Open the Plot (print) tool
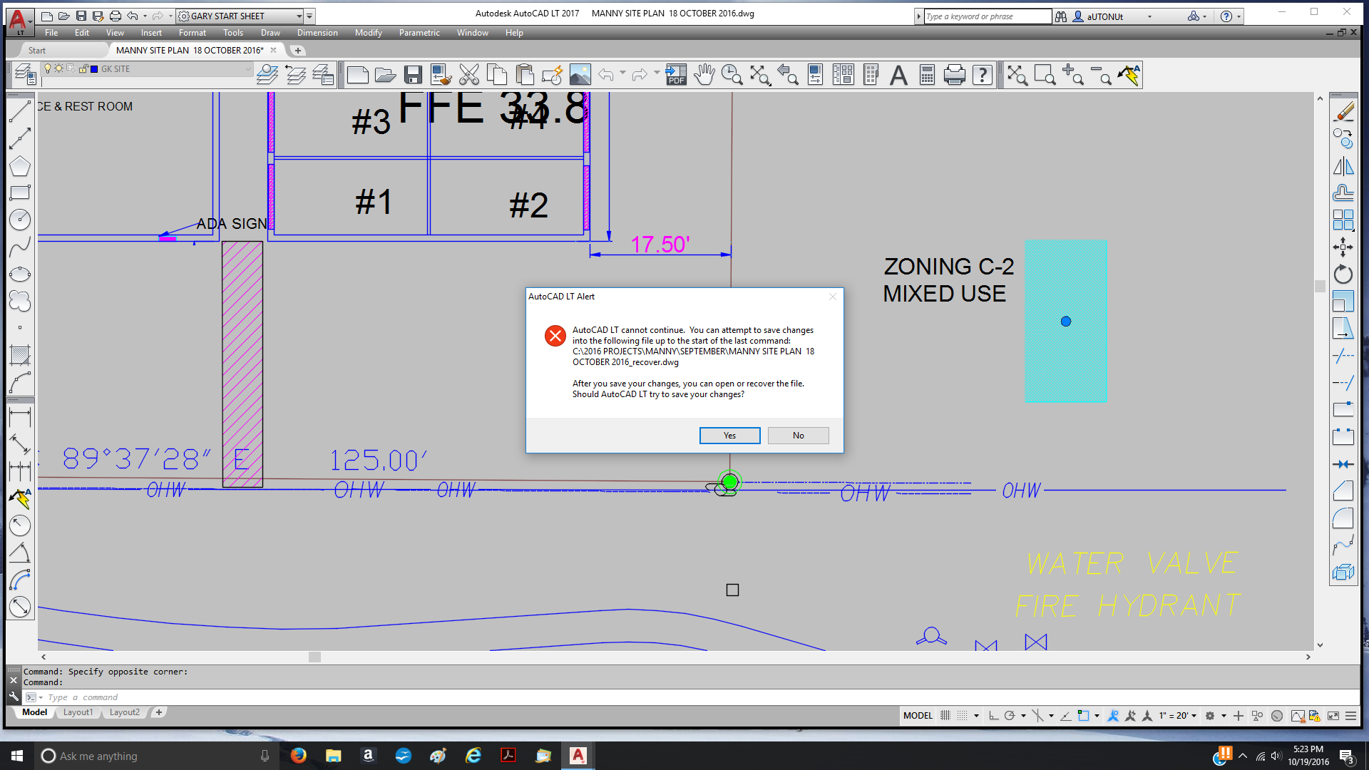This screenshot has height=770, width=1369. click(x=954, y=74)
